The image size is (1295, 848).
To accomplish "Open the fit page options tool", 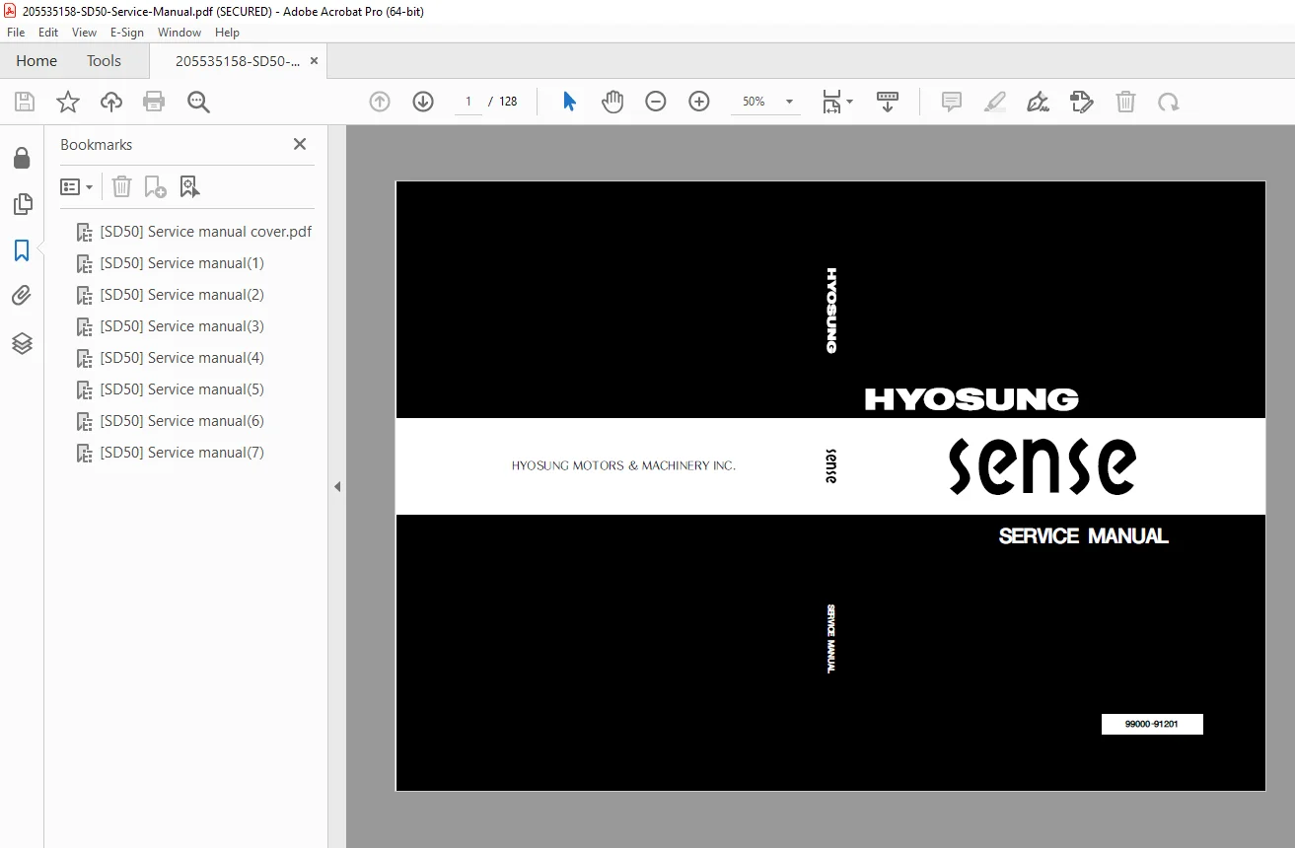I will coord(837,102).
